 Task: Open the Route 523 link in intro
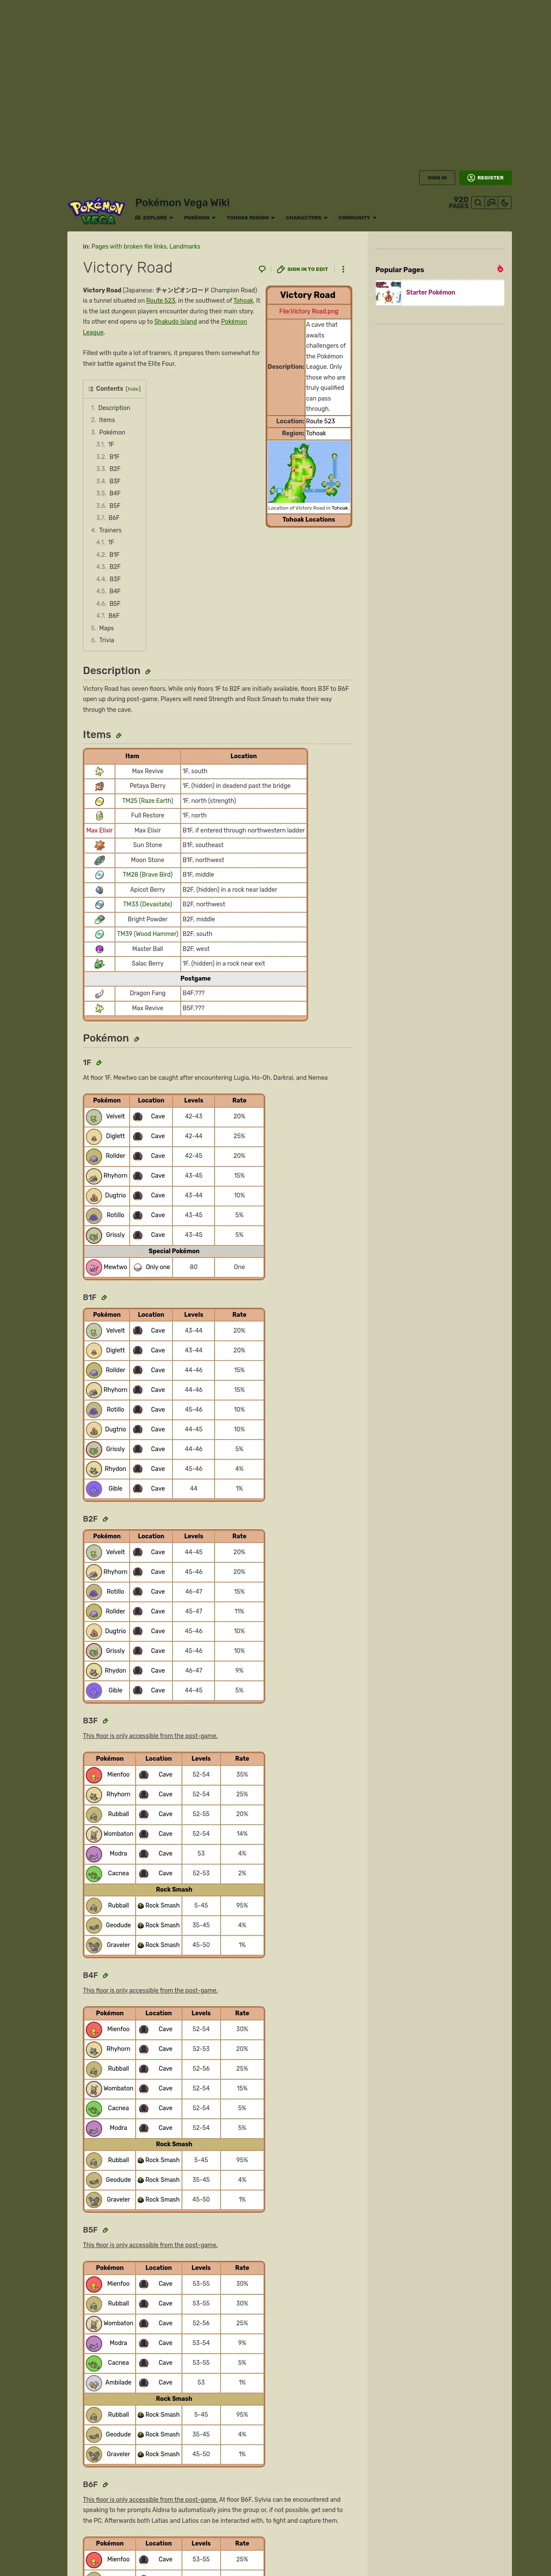160,301
